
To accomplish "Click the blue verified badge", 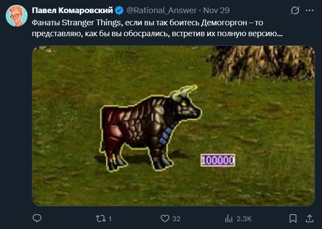I will point(119,10).
